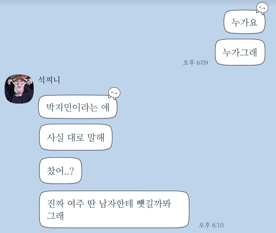Select the 사실 대로 말해 message
This screenshot has width=276, height=233.
(x=76, y=137)
